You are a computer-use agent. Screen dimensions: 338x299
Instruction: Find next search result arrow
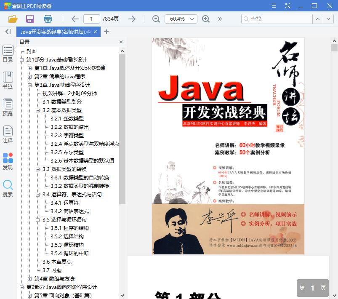click(x=328, y=19)
